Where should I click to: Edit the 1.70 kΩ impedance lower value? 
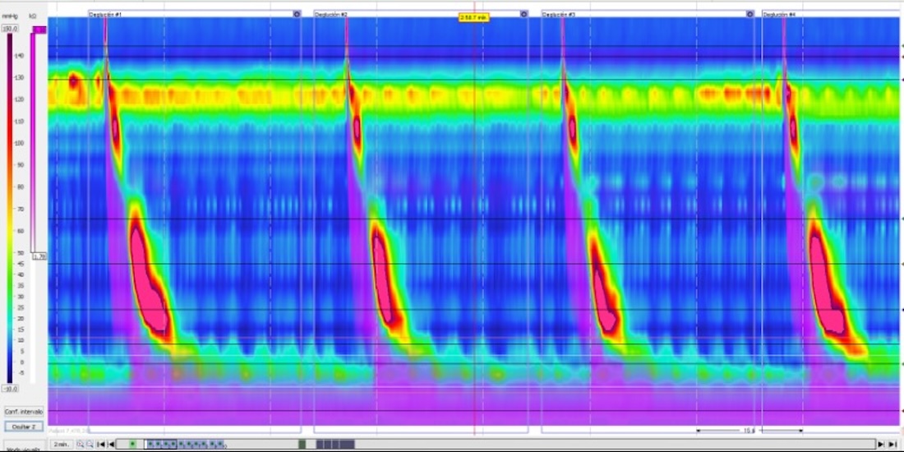tap(39, 256)
